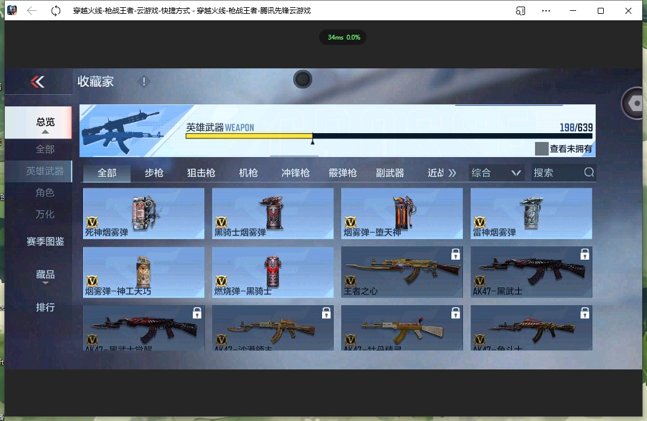Viewport: 647px width, 421px height.
Task: Click the V badge on 雷神烟雾弹 card
Action: 479,222
